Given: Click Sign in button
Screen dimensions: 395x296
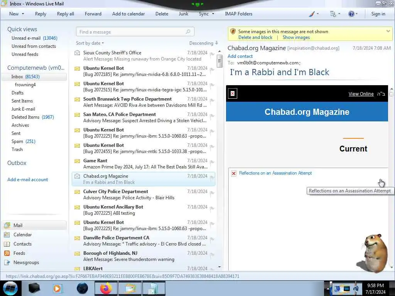Looking at the screenshot, I should 378,14.
